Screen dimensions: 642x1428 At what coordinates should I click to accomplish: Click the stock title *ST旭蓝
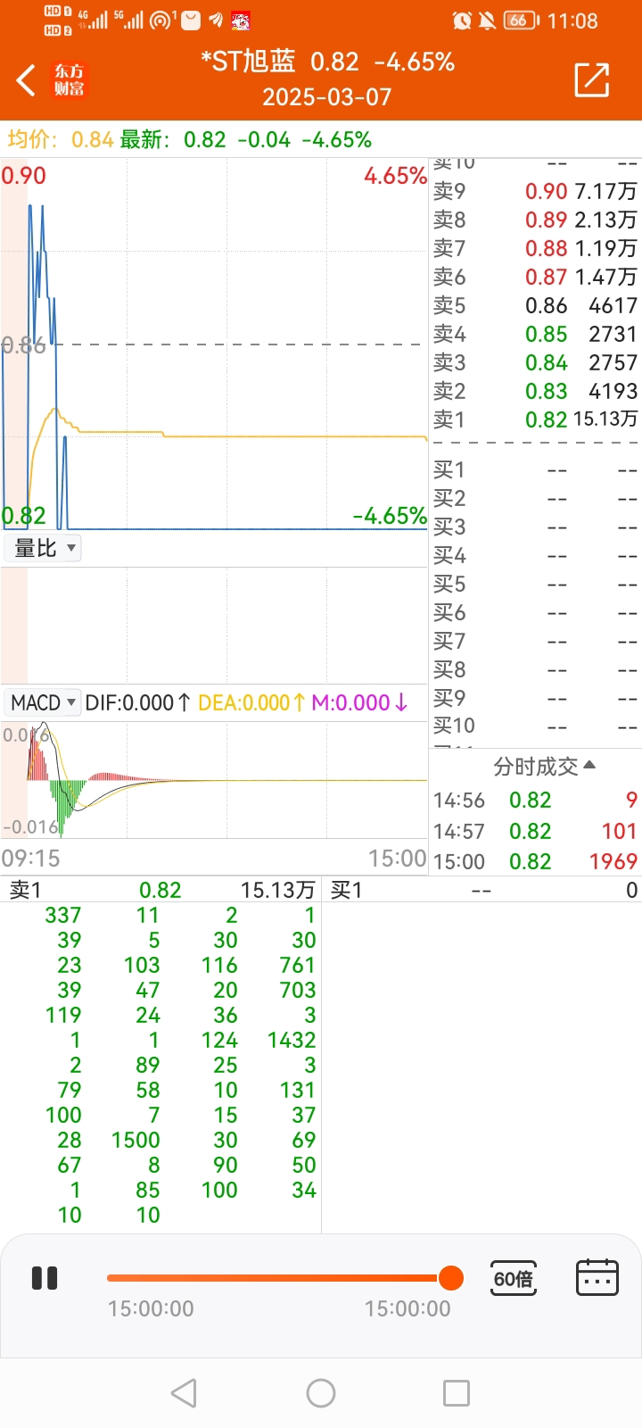tap(248, 61)
